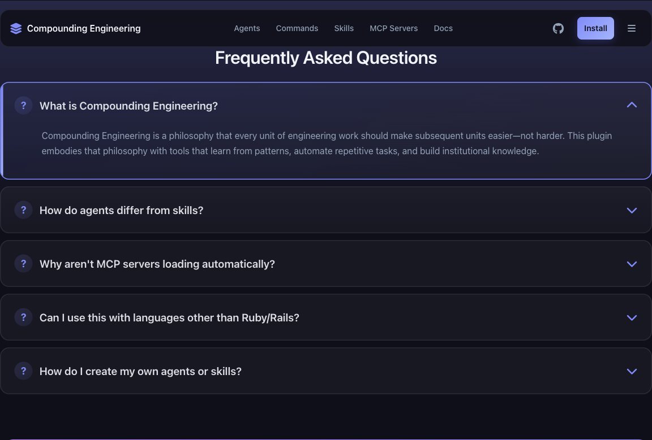The height and width of the screenshot is (440, 652).
Task: Click question mark icon beside "What is Compounding Engineering?"
Action: pos(23,106)
